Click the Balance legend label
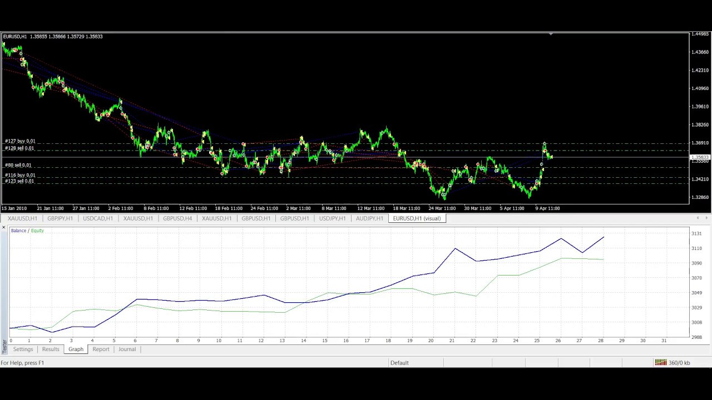This screenshot has height=400, width=712. (x=18, y=231)
